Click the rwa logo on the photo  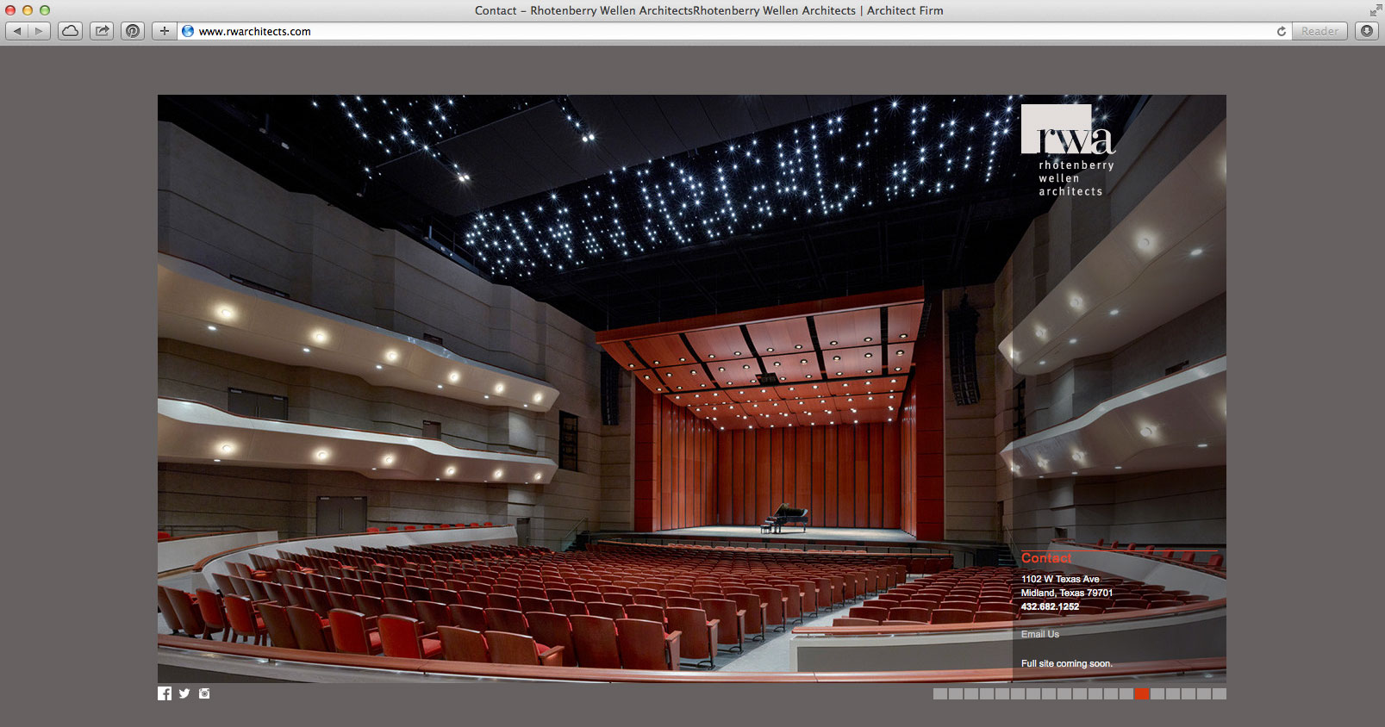[1068, 129]
